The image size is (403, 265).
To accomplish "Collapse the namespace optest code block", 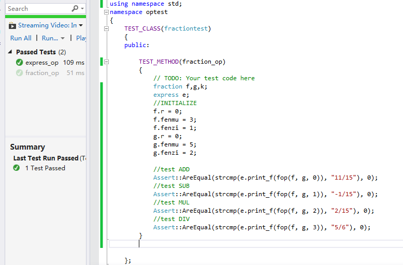I will tap(106, 12).
